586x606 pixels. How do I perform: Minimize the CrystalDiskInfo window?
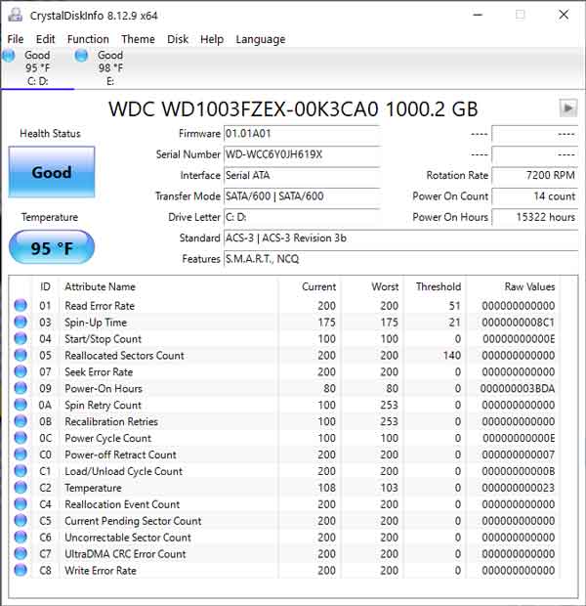click(x=478, y=15)
